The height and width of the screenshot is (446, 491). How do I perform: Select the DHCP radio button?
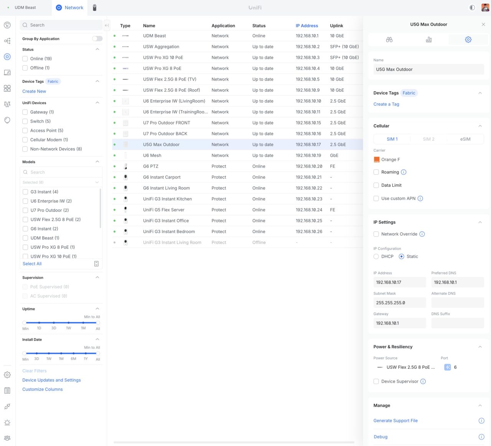(376, 257)
